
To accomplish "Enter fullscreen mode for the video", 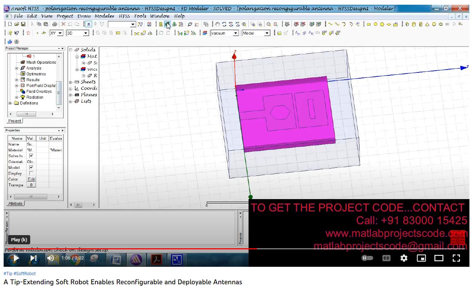I will (456, 258).
